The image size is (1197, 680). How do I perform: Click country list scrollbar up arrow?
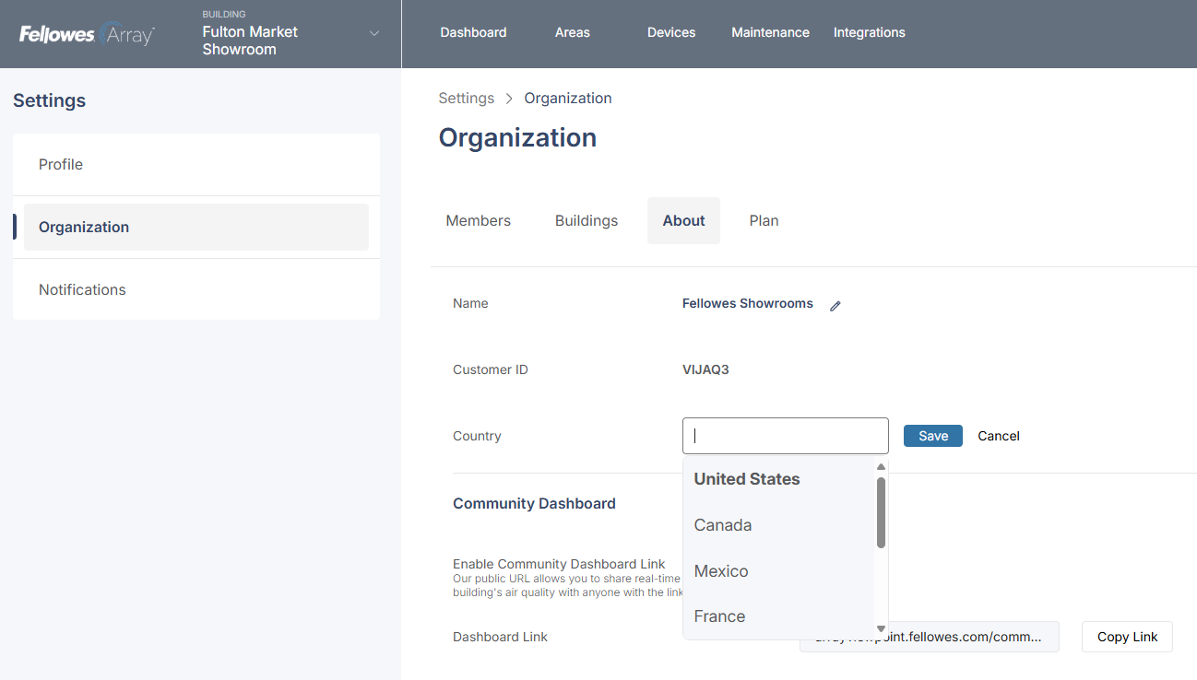tap(881, 466)
